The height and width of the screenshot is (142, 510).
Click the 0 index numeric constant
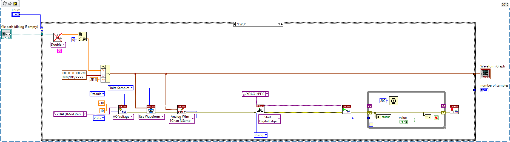(73, 40)
